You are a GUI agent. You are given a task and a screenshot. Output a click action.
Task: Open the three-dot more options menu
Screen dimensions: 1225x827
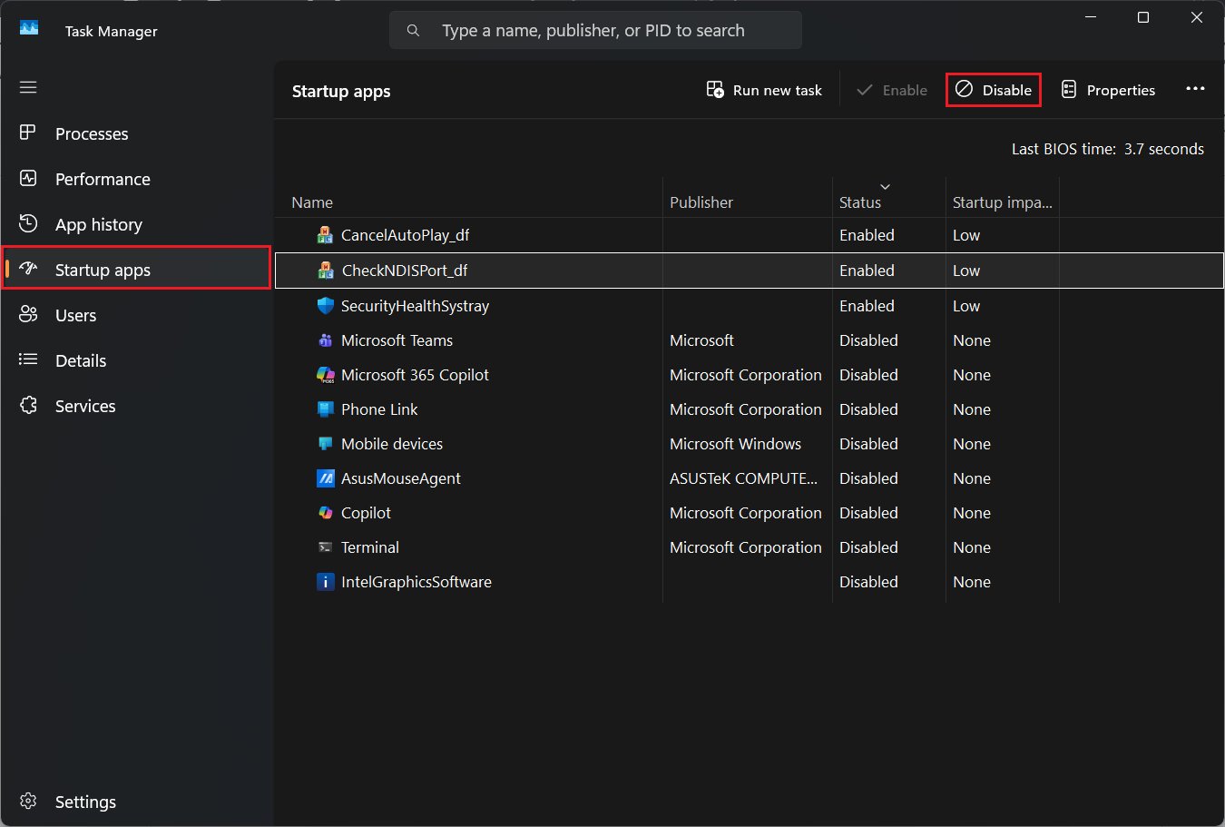pos(1195,89)
